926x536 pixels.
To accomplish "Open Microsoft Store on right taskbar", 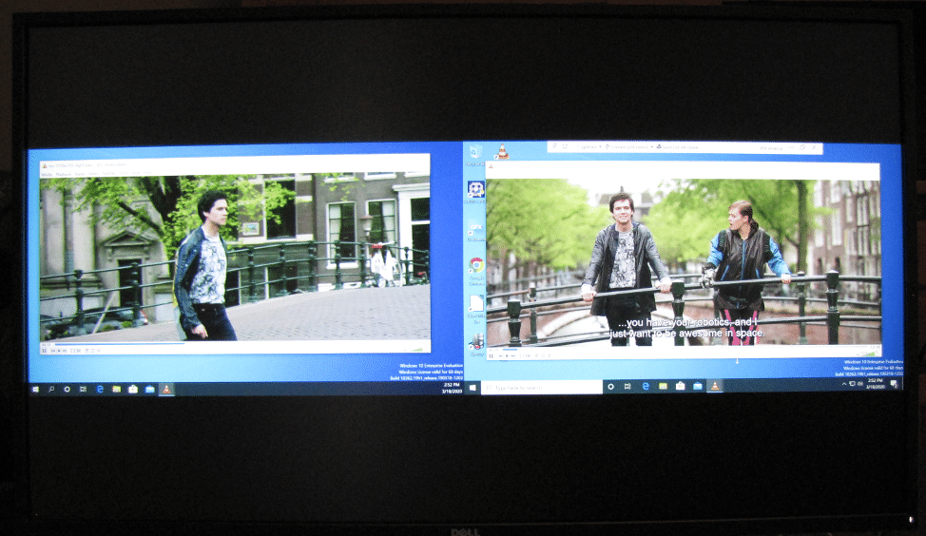I will pos(681,386).
